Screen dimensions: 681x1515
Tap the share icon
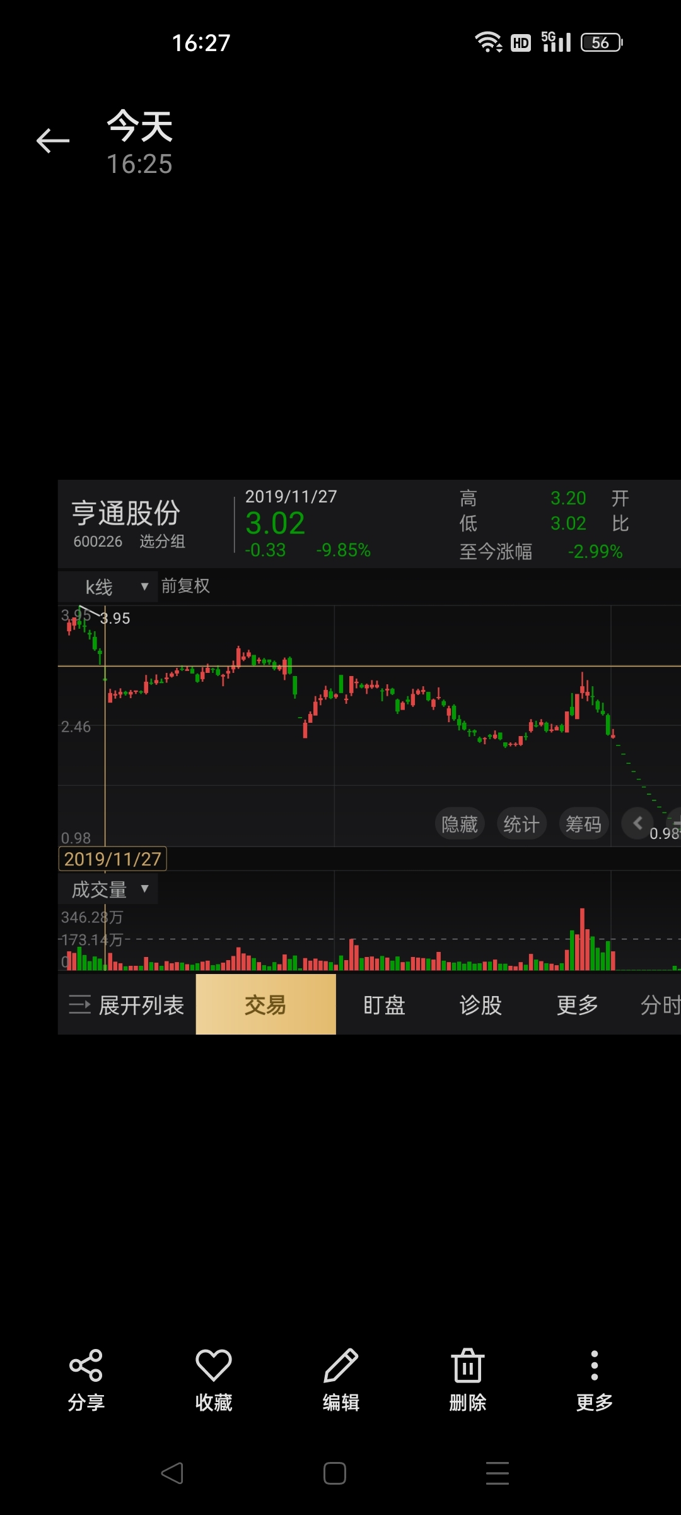click(86, 1365)
